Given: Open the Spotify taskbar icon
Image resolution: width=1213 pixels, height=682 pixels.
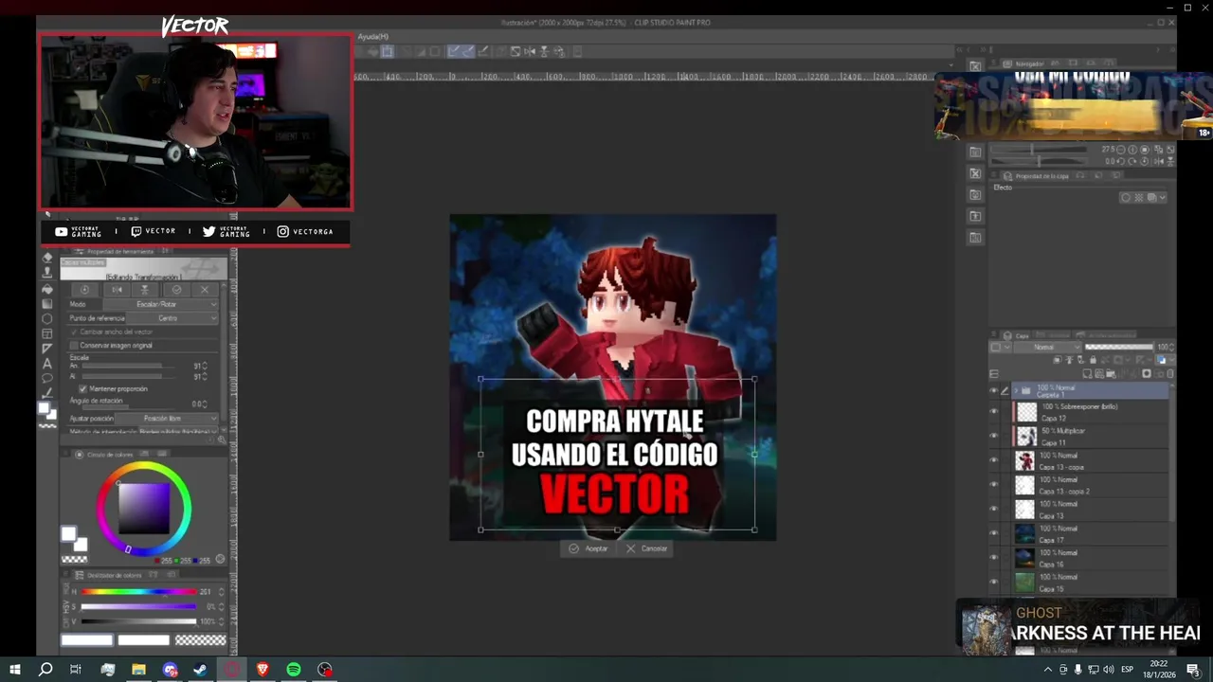Looking at the screenshot, I should (x=294, y=670).
